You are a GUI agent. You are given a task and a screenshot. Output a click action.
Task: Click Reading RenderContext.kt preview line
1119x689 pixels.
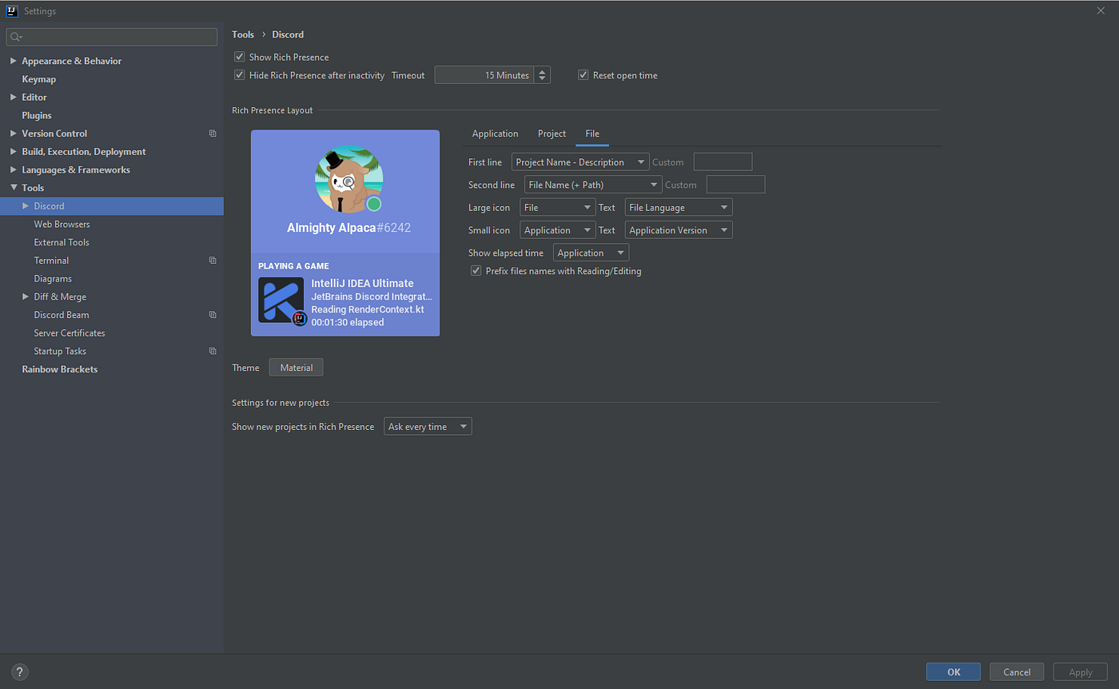368,309
